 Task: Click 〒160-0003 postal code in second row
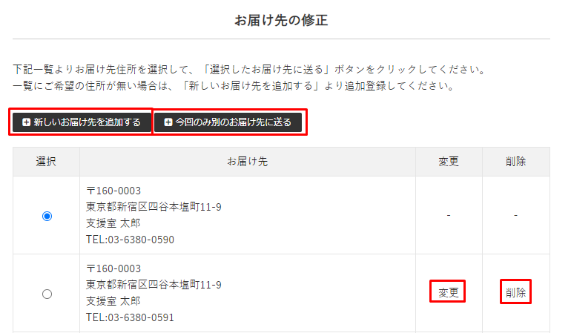[x=113, y=268]
